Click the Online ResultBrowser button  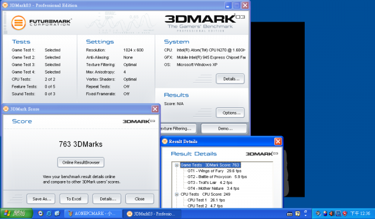[x=81, y=162]
